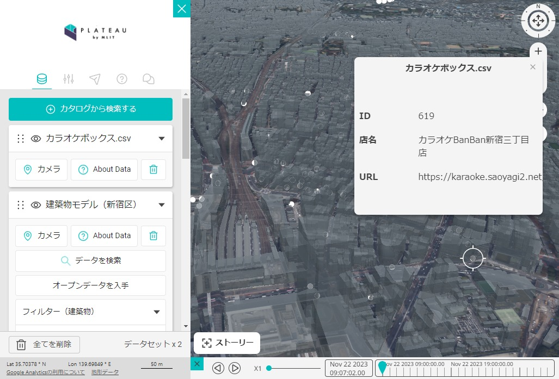Image resolution: width=559 pixels, height=379 pixels.
Task: Open the ストーリー tool
Action: tap(227, 343)
